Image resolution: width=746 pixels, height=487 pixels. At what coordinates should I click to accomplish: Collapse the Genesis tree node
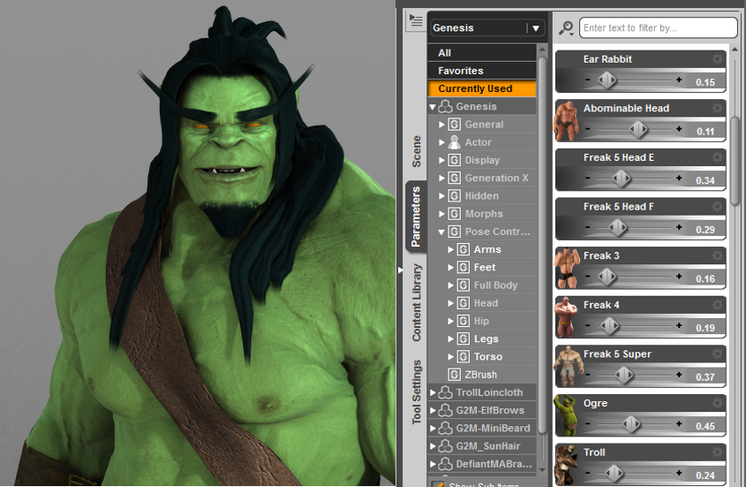tap(433, 107)
